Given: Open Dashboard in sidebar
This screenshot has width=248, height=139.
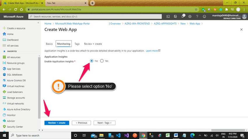Looking at the screenshot, I should pos(13,40).
